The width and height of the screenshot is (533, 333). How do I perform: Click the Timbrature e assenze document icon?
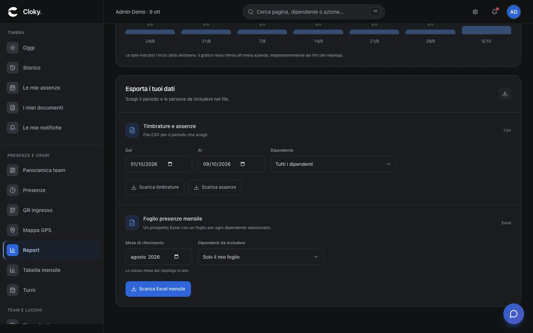click(x=132, y=130)
